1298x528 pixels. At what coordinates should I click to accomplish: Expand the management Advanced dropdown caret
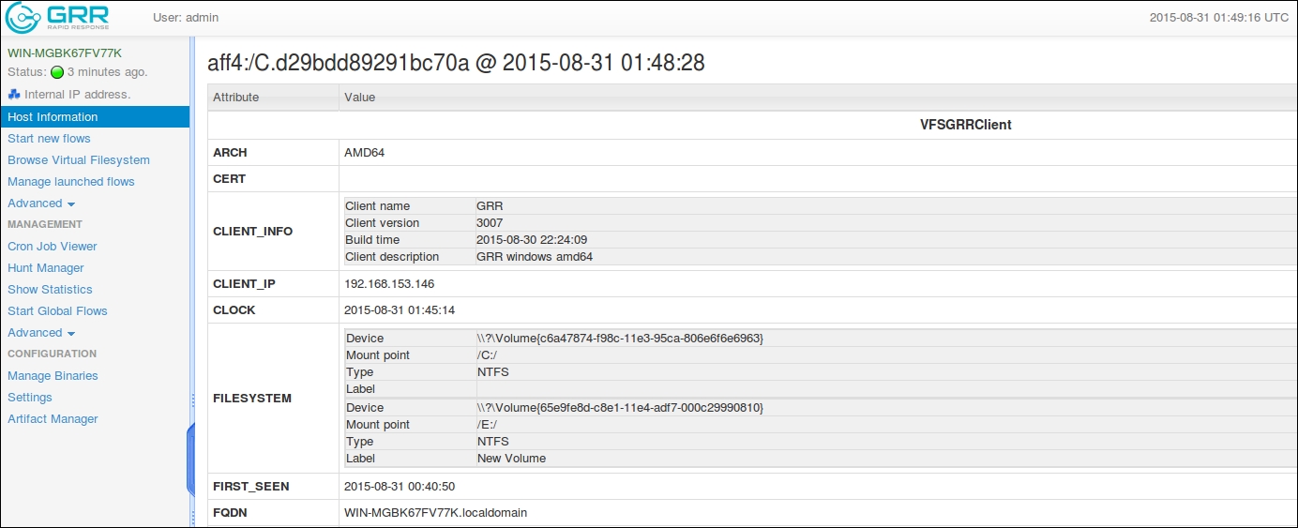coord(71,333)
